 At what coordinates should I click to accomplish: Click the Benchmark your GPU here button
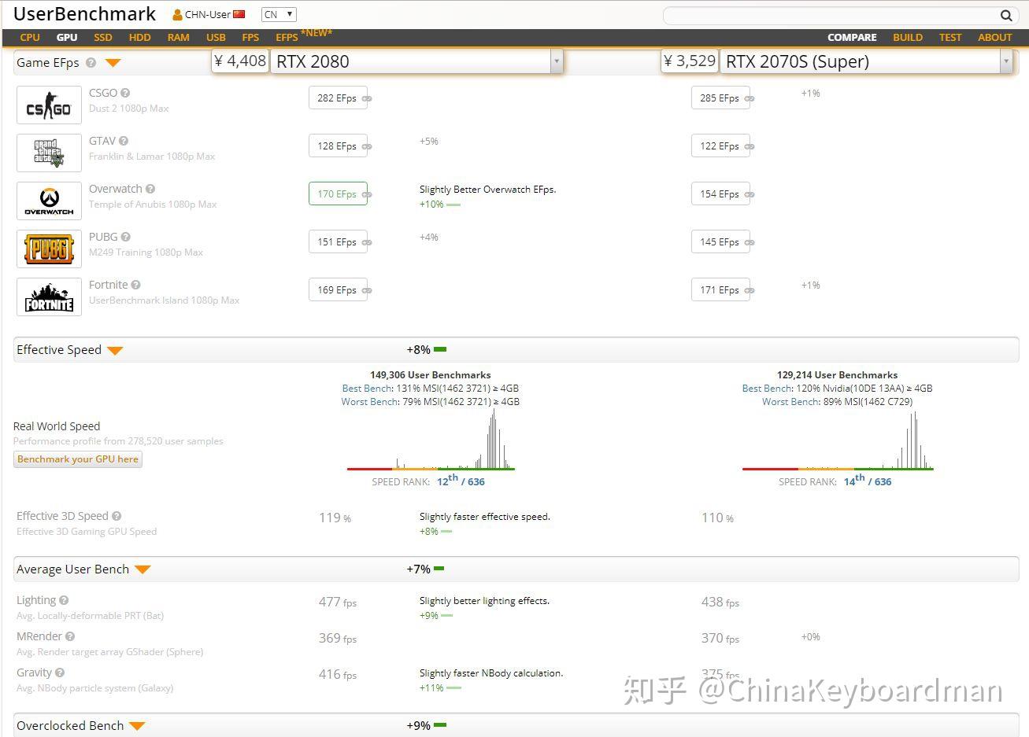tap(78, 459)
